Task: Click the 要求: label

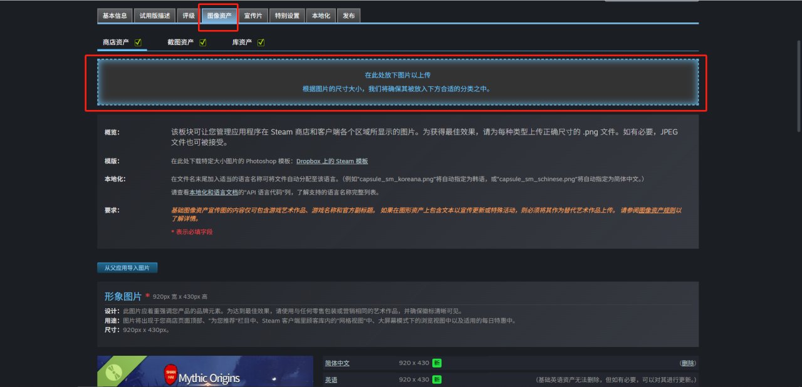Action: [112, 210]
